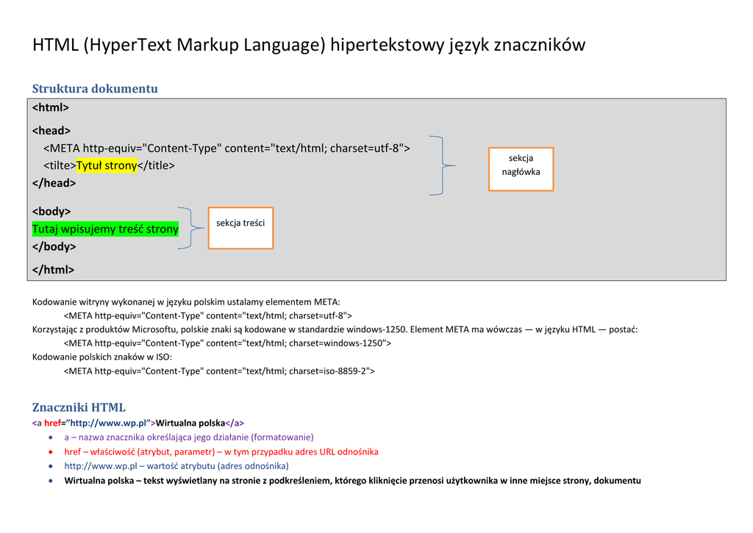Select the "Znaczniki HTML" heading

[79, 407]
